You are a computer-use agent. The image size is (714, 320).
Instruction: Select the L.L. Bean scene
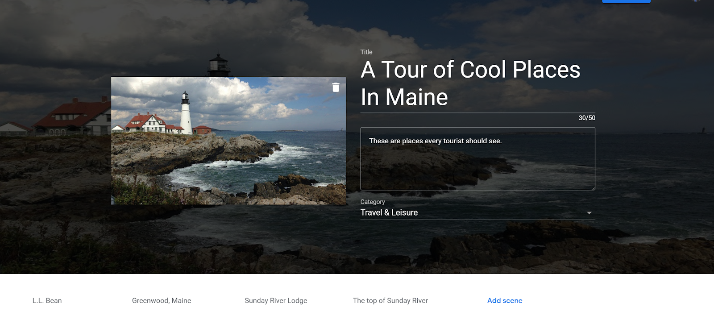[47, 300]
